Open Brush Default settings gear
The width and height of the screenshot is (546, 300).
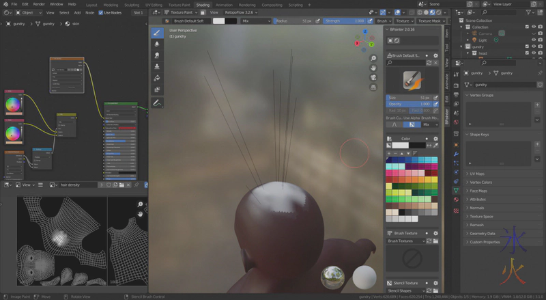coord(435,55)
